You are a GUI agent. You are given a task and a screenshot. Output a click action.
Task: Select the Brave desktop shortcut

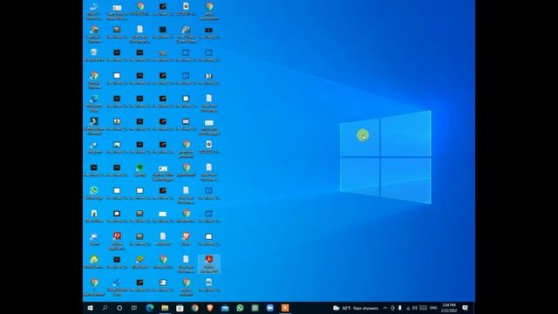click(186, 239)
